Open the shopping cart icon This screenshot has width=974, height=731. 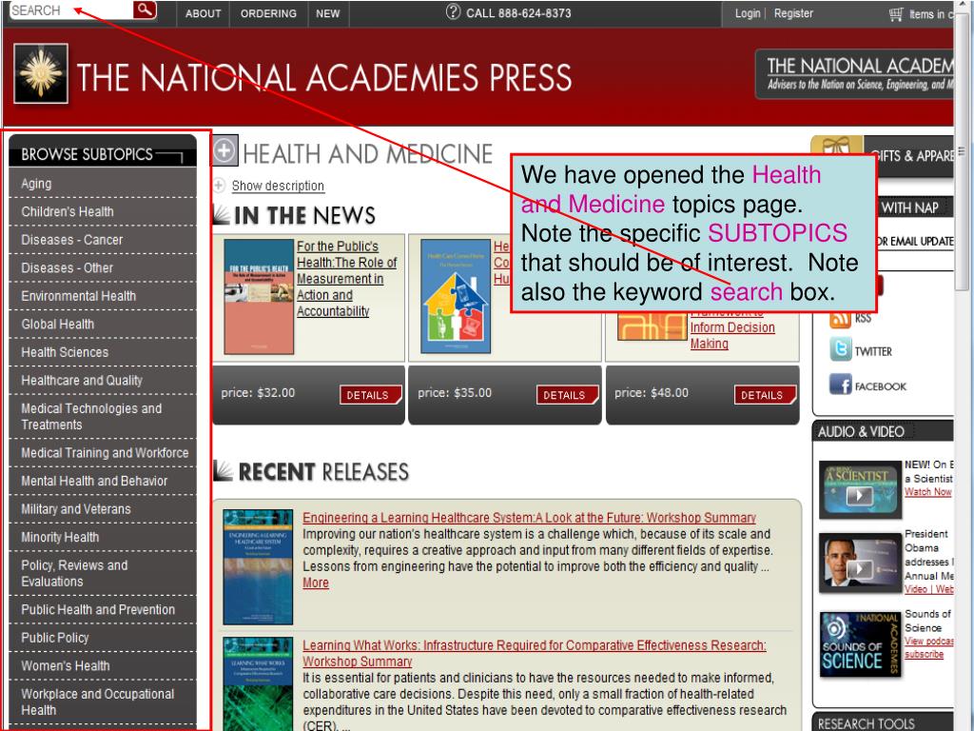896,13
